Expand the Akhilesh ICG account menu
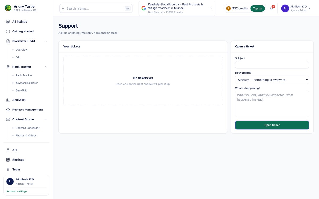The image size is (319, 199). (x=296, y=8)
